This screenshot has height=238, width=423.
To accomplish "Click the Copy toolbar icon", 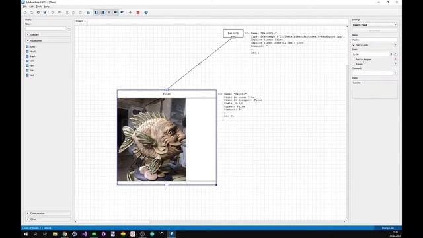I will pos(73,13).
